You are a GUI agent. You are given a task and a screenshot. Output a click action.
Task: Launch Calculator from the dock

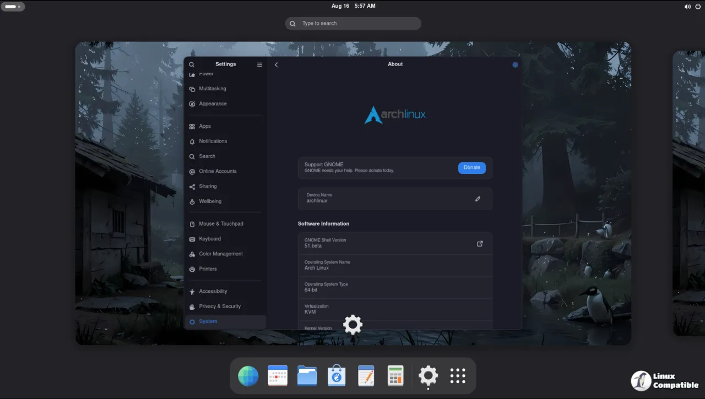395,376
